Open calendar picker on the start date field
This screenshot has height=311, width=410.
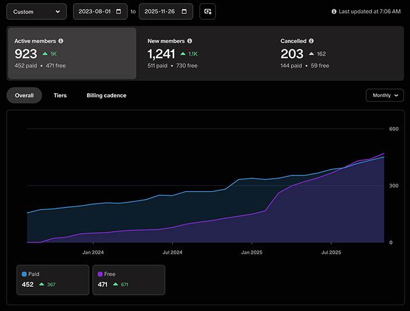coord(119,12)
